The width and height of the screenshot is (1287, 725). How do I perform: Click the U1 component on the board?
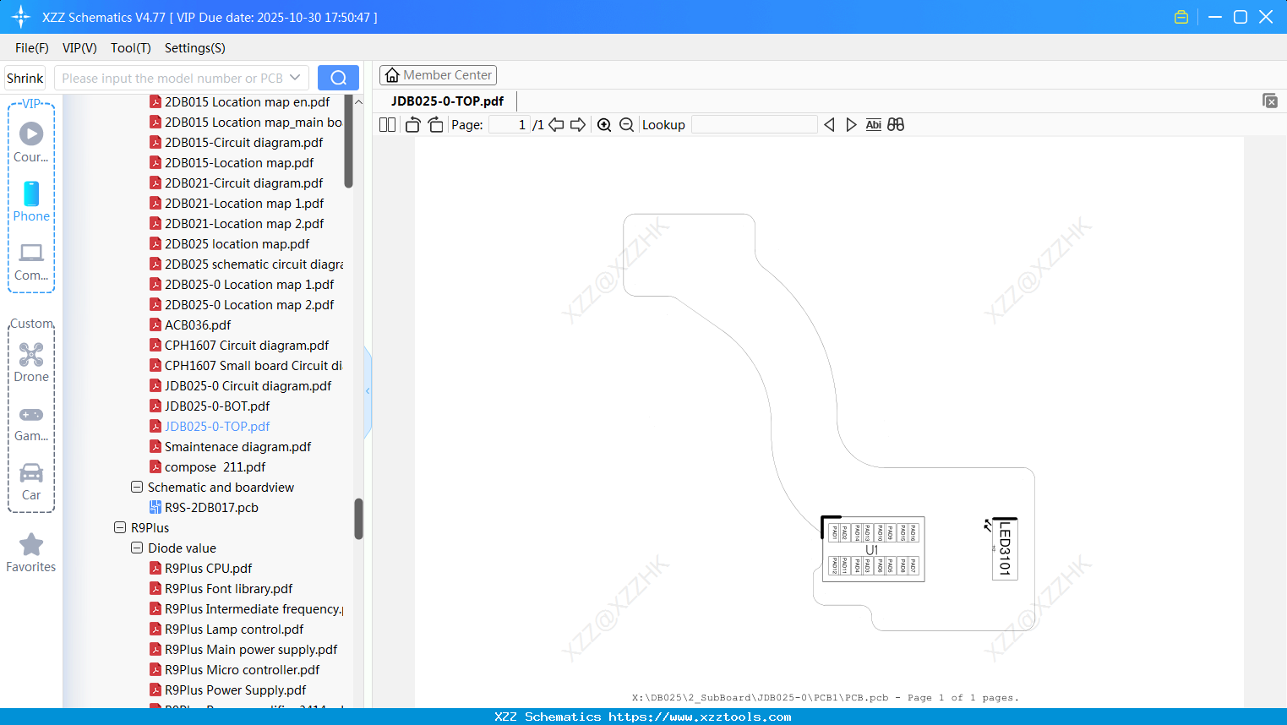click(873, 549)
